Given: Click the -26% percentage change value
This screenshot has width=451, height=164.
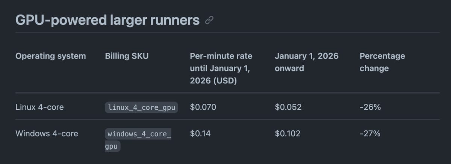Looking at the screenshot, I should (370, 107).
